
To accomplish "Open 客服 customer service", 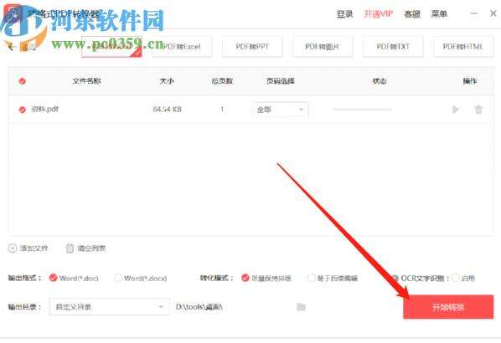I will coord(412,14).
